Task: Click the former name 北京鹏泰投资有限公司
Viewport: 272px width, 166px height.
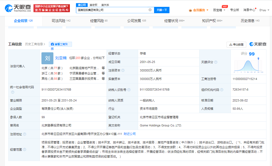Action: (56, 125)
